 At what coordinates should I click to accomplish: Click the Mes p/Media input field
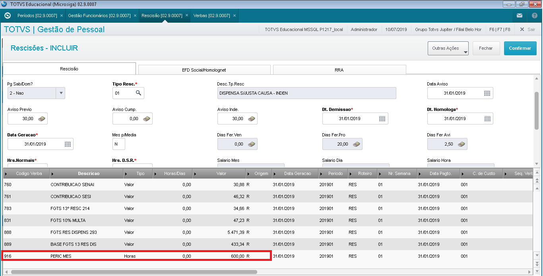point(119,144)
